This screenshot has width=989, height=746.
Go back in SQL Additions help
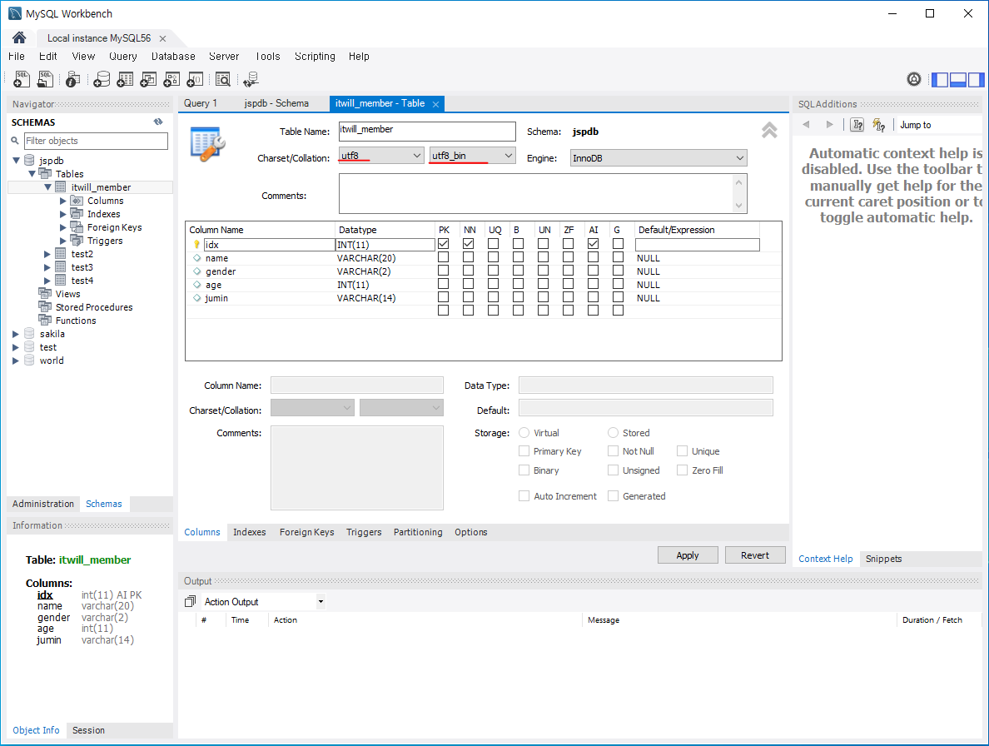coord(806,124)
